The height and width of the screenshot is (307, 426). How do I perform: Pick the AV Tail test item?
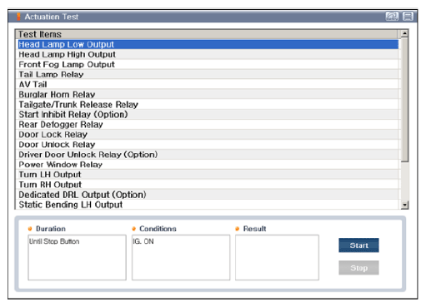click(208, 84)
